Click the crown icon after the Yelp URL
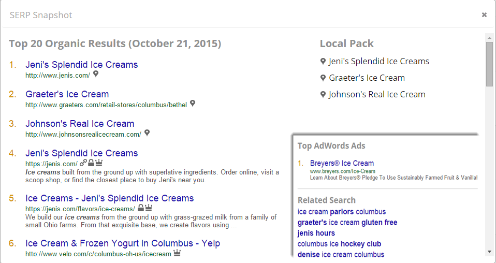 point(177,253)
